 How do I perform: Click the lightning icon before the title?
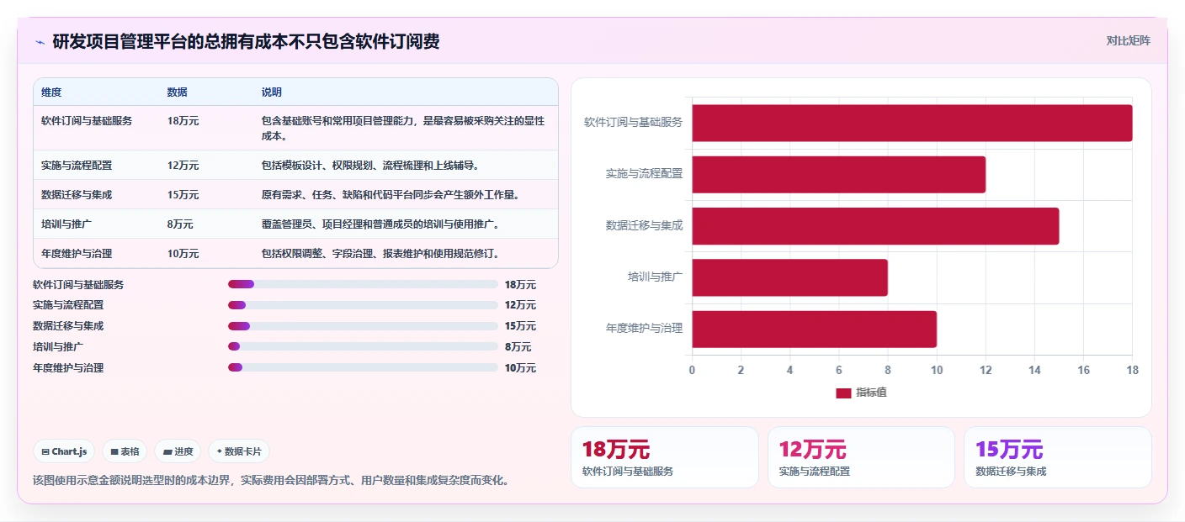pyautogui.click(x=40, y=42)
